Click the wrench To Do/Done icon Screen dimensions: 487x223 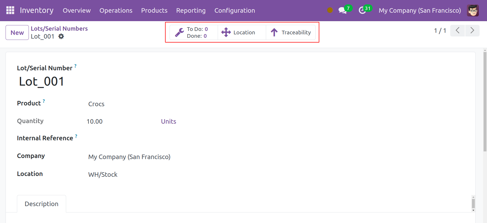179,32
